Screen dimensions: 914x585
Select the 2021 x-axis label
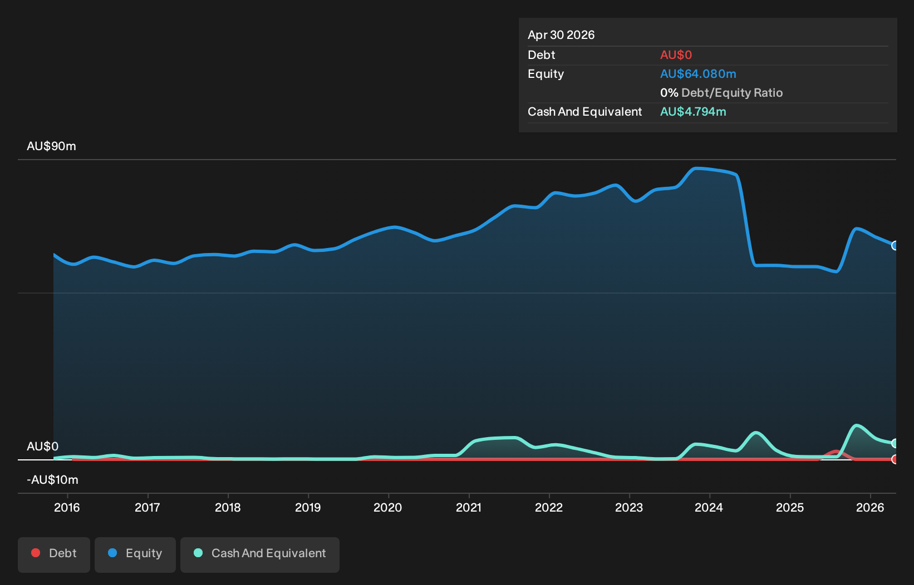(469, 507)
